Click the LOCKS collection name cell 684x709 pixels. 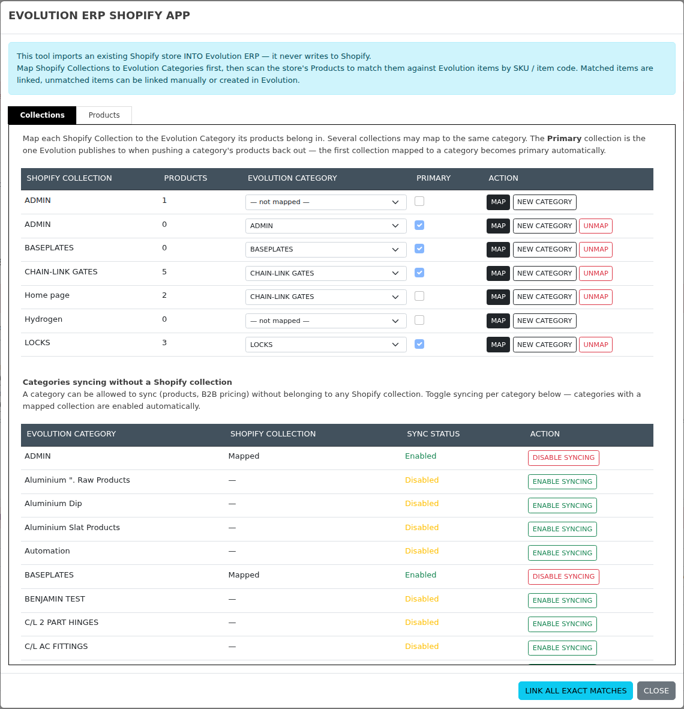37,343
